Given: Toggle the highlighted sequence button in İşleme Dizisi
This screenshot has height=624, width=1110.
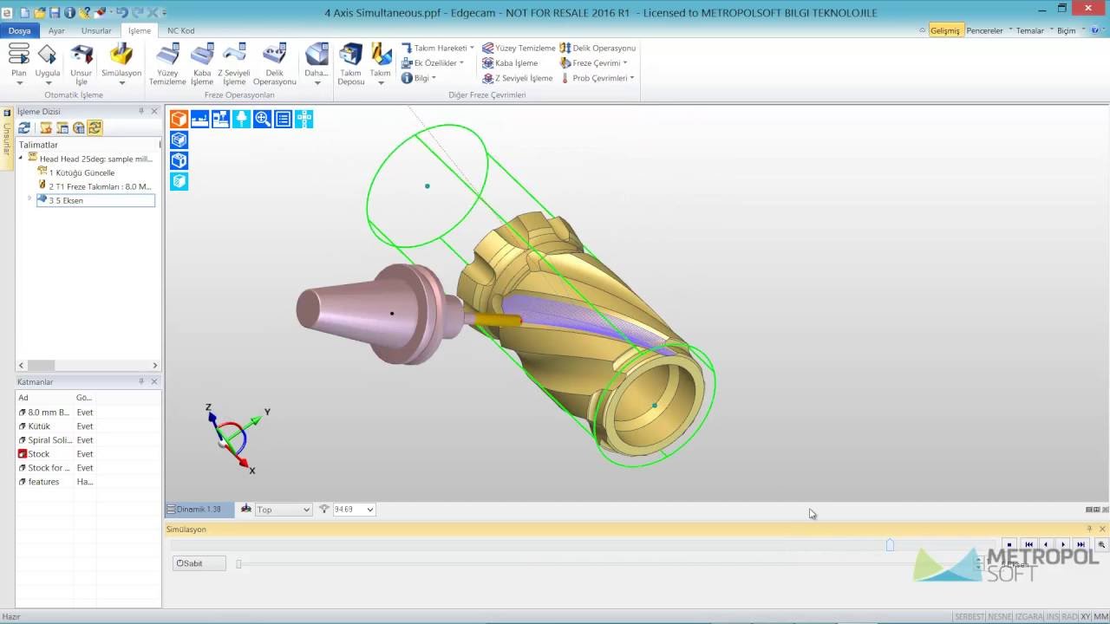Looking at the screenshot, I should coord(95,127).
